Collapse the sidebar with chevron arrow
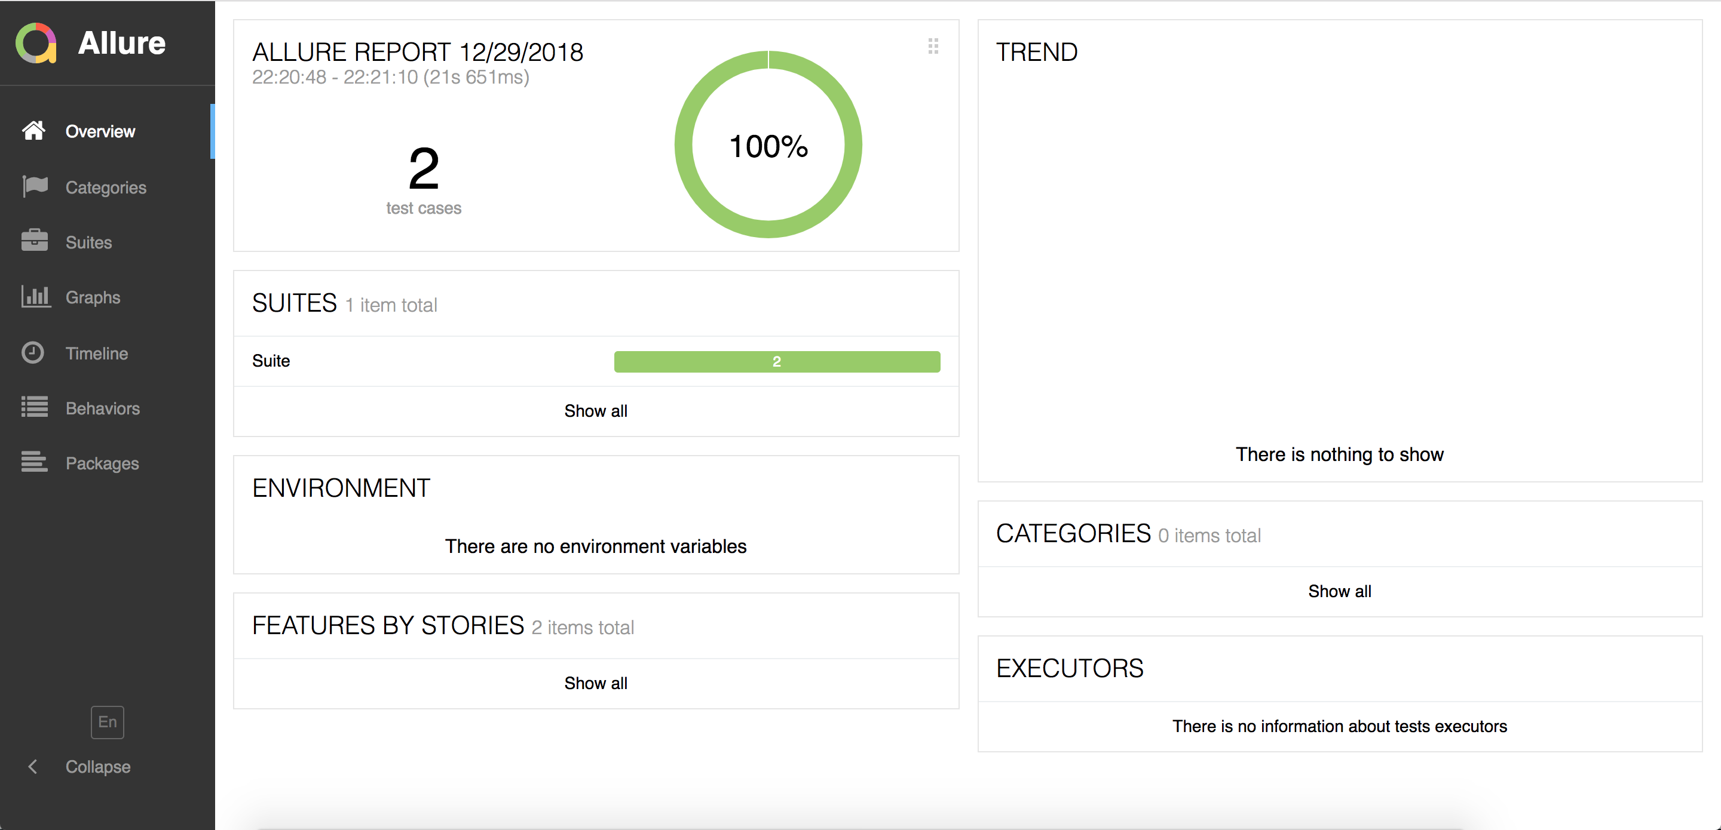The width and height of the screenshot is (1721, 830). click(33, 766)
